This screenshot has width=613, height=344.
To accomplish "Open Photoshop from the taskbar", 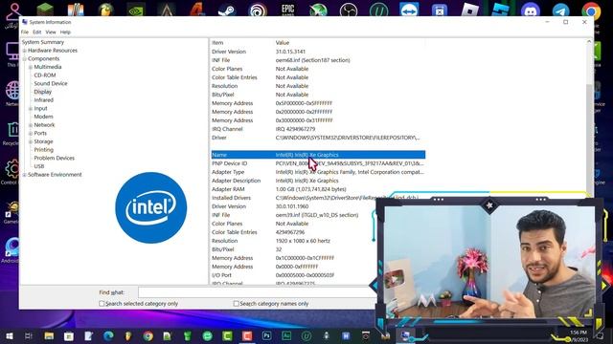I will 266,335.
